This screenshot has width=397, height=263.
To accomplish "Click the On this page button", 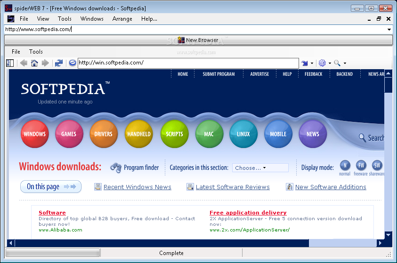I will (51, 187).
